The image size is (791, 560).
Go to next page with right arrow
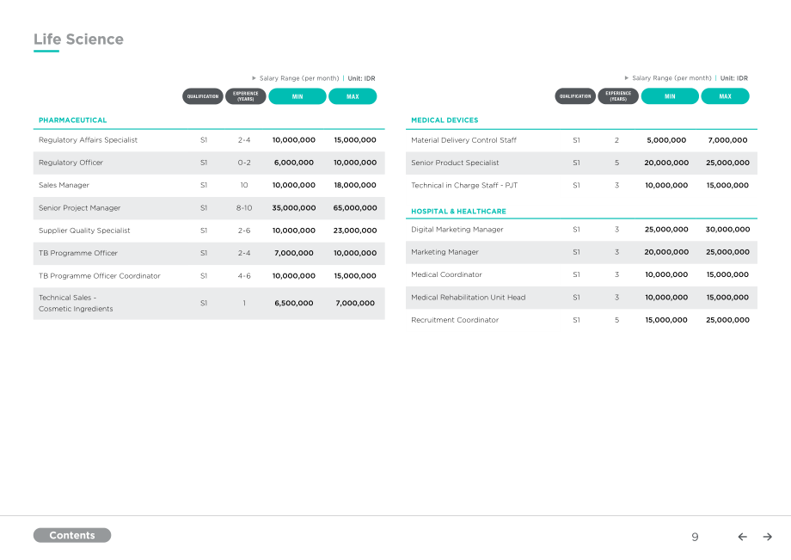click(x=767, y=537)
